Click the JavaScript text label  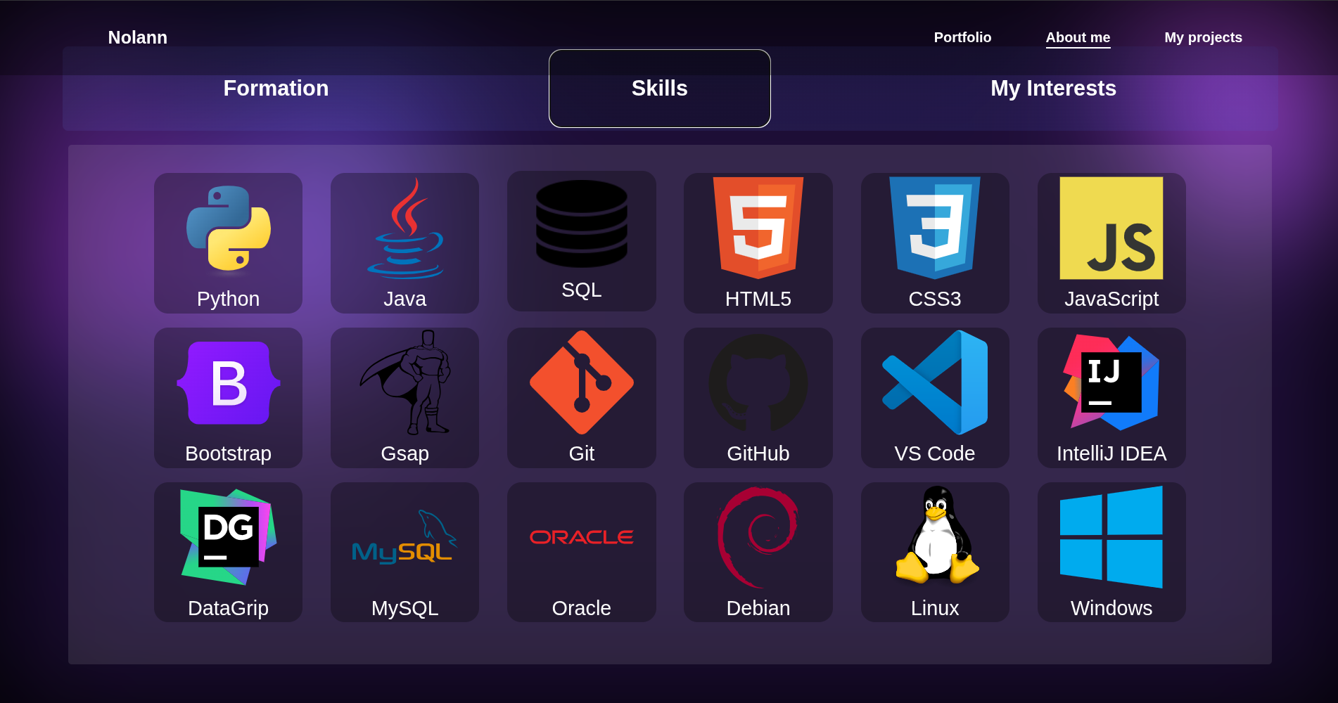tap(1111, 299)
